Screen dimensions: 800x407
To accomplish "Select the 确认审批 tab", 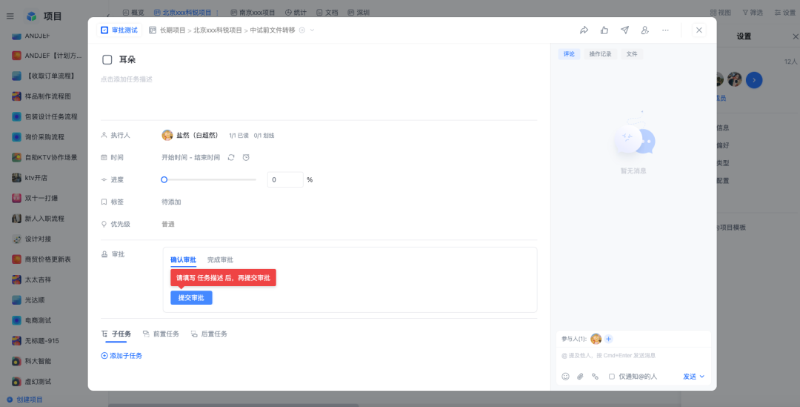I will tap(183, 260).
